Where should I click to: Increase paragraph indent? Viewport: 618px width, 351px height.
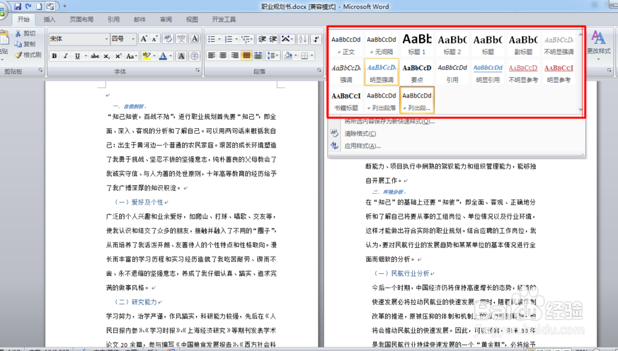pyautogui.click(x=273, y=39)
